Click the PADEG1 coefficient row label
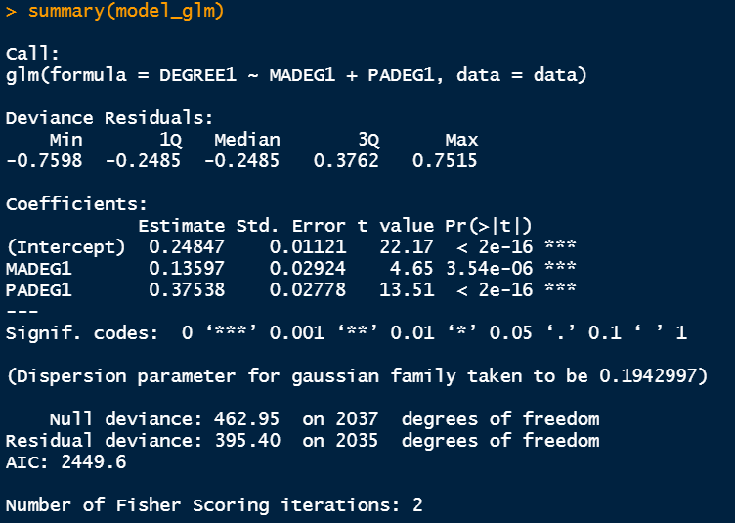 click(x=38, y=289)
